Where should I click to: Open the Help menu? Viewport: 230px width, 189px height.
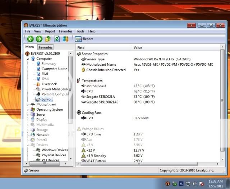[x=92, y=31]
